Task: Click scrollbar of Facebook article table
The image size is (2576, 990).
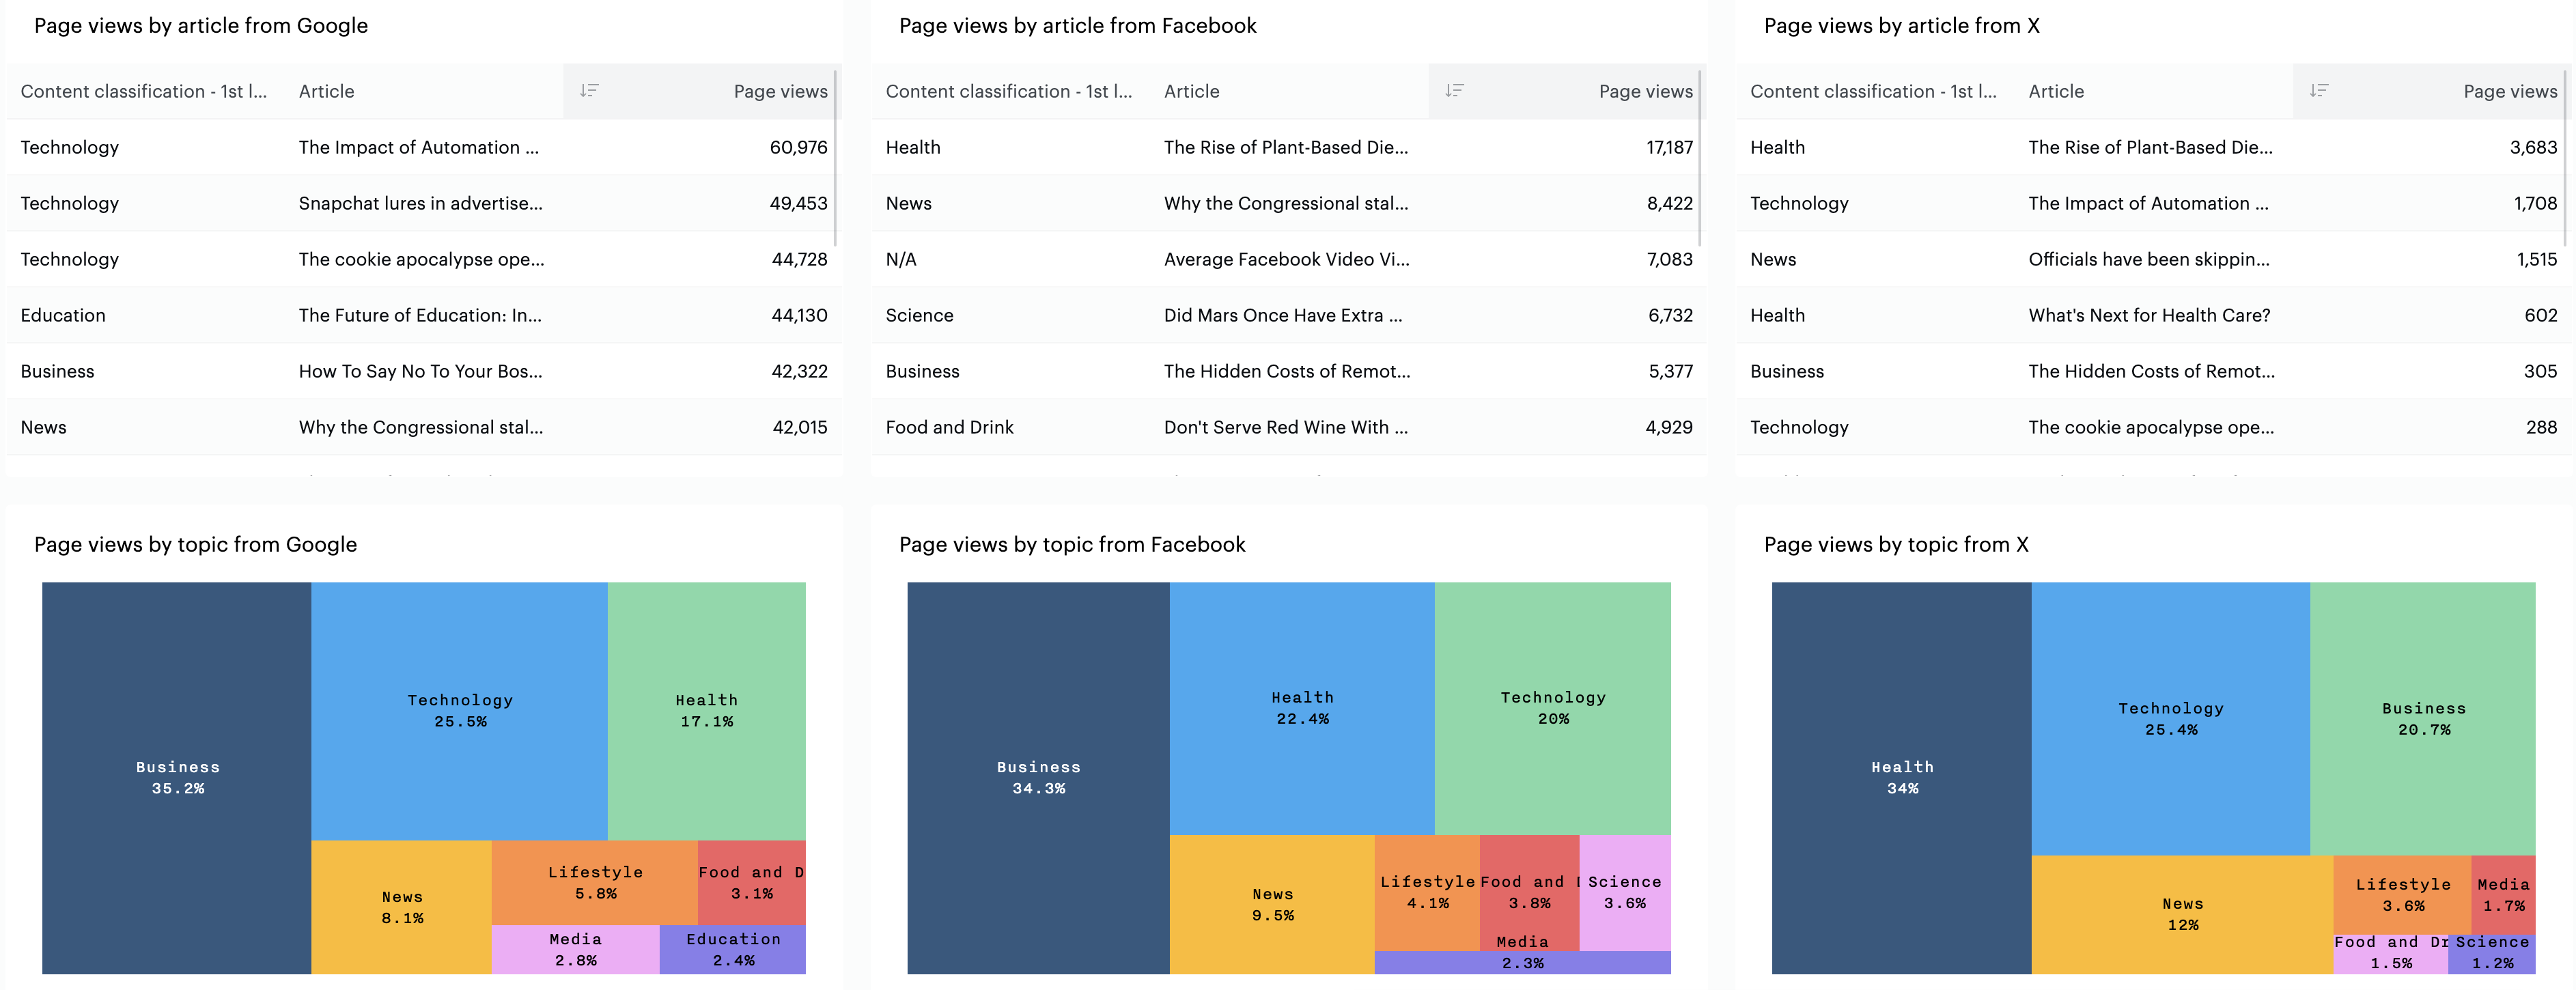Action: pyautogui.click(x=1700, y=160)
